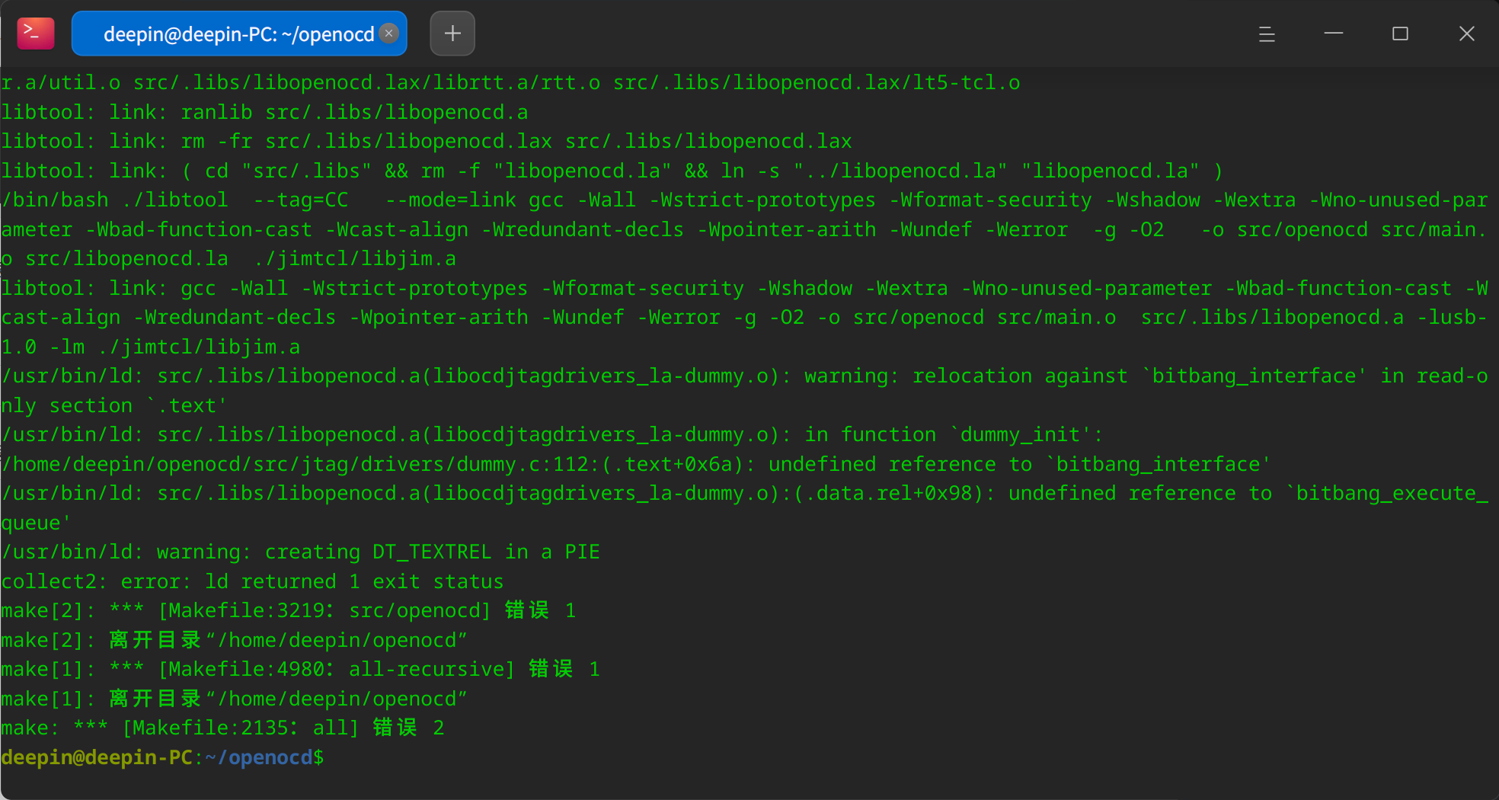Viewport: 1499px width, 800px height.
Task: Click the 'libtool: link: gcc -Wall' line
Action: 744,288
